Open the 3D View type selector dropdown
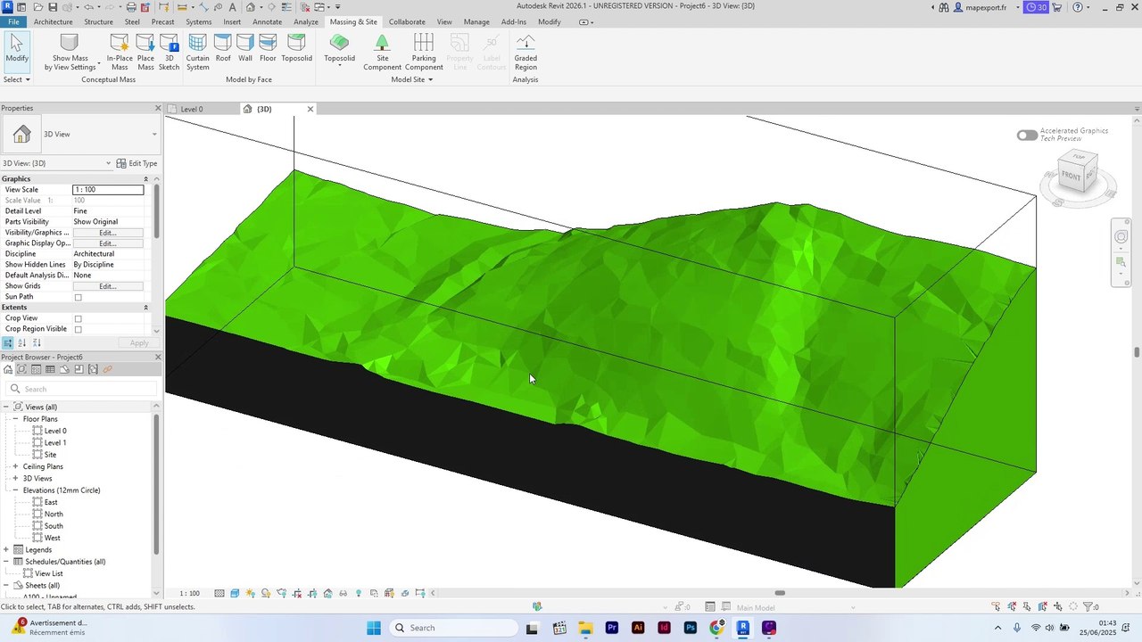 pos(154,135)
